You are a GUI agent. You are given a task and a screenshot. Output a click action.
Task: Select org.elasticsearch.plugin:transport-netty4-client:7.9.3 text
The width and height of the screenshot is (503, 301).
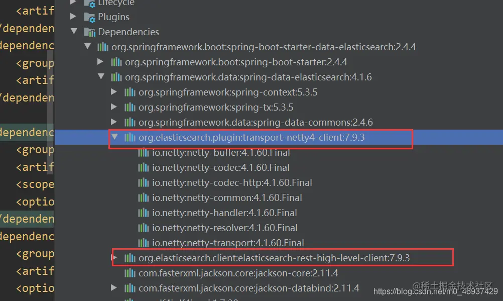[x=252, y=138]
